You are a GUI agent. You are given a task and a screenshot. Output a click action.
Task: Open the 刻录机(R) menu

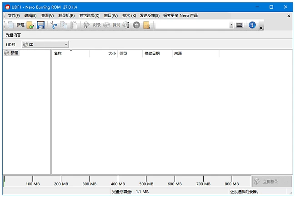[66, 15]
